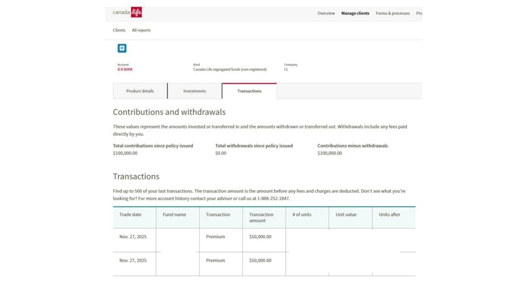
Task: Click the # of units column header
Action: coord(303,215)
